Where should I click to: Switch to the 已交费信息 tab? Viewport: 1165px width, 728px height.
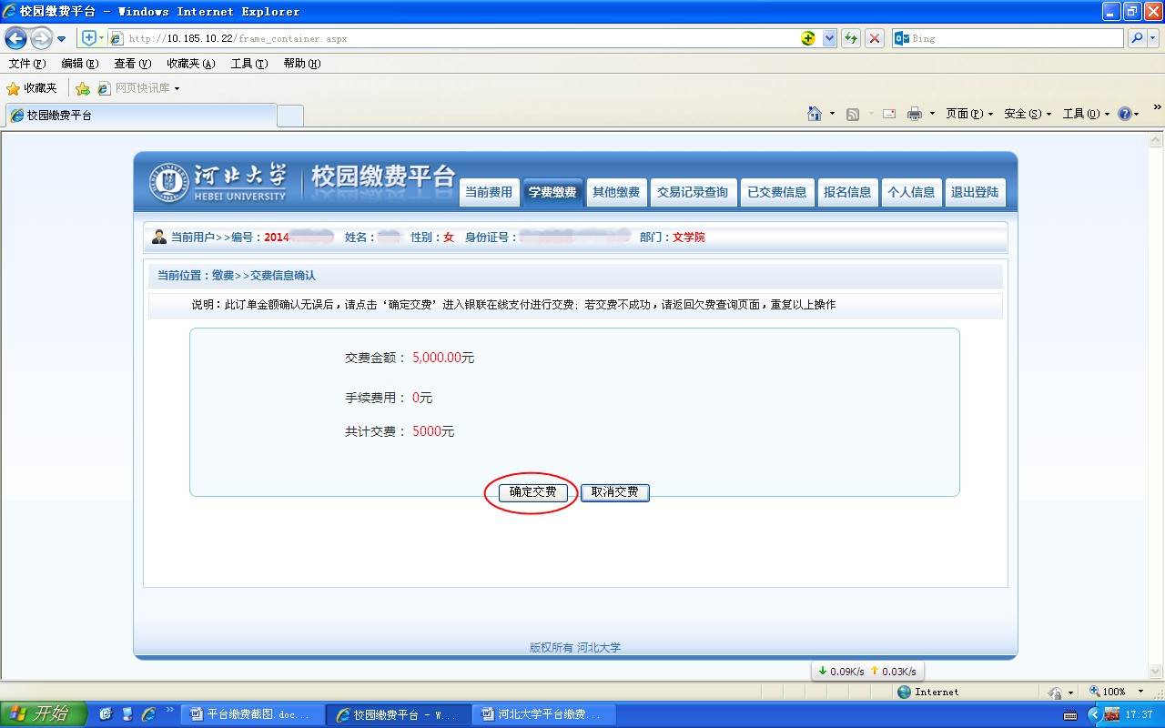[x=776, y=192]
